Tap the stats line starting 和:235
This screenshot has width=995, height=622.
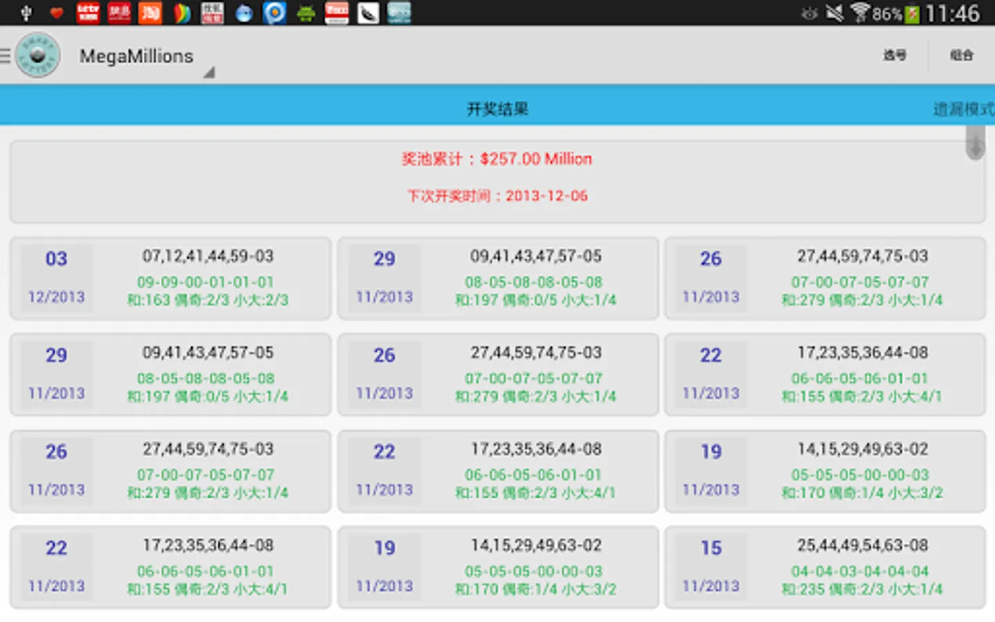[862, 589]
